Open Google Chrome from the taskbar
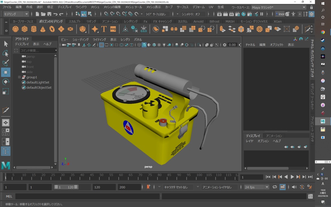Image resolution: width=331 pixels, height=207 pixels. [323, 32]
